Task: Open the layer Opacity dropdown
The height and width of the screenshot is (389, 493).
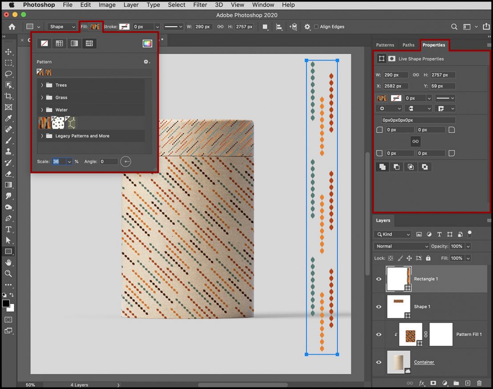Action: click(468, 246)
